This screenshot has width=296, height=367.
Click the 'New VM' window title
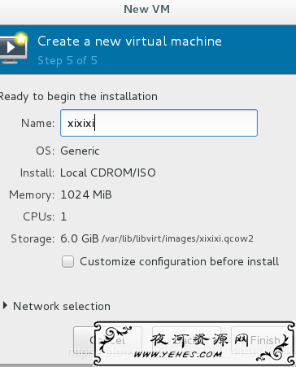[x=147, y=9]
